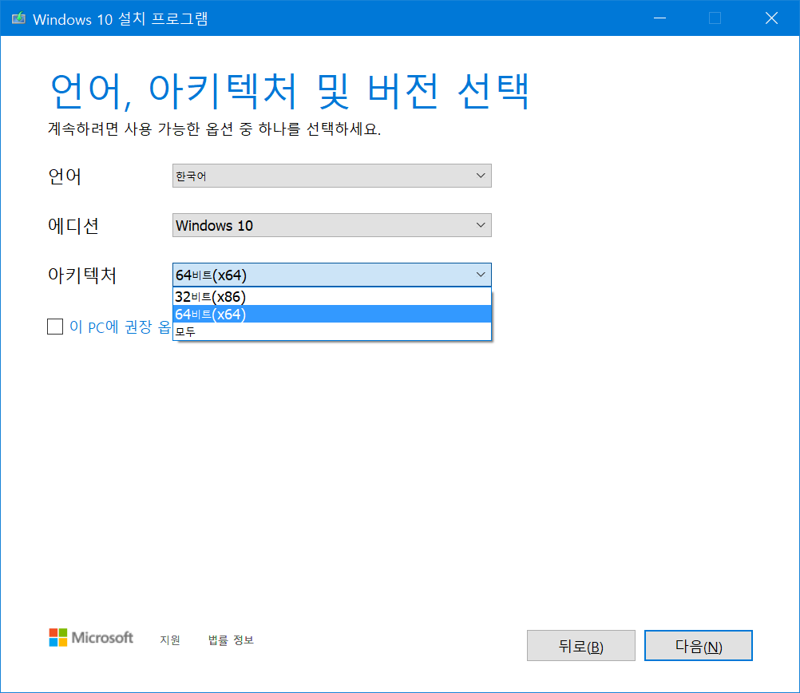800x693 pixels.
Task: Click the heading 언어, 아키텍처 및 버전 선택
Action: [289, 91]
